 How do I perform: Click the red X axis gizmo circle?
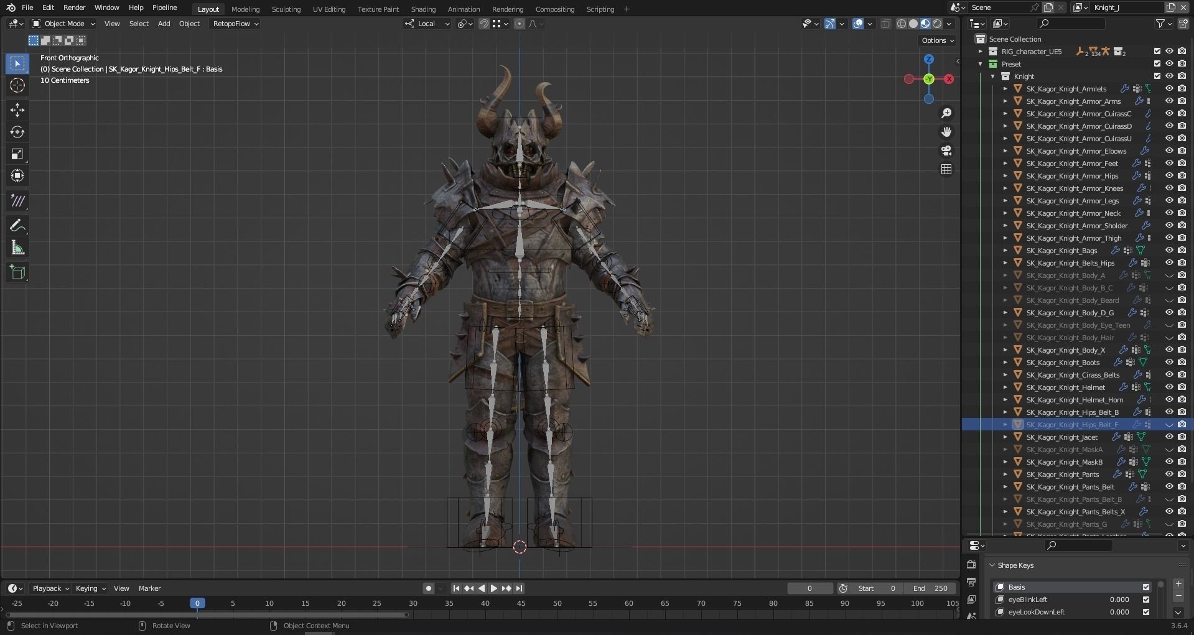(949, 79)
